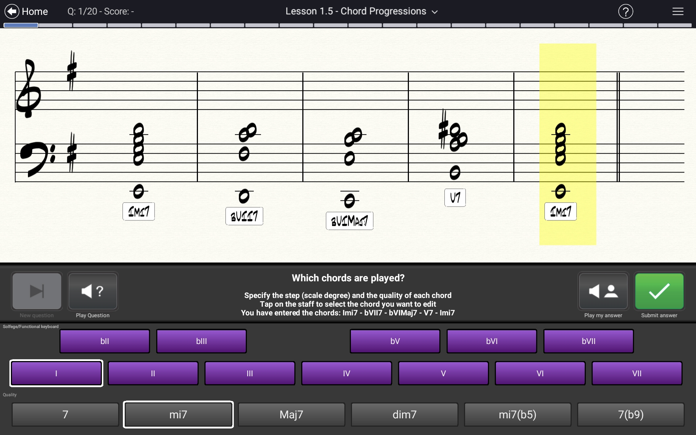Tap the highlighted last Imi7 chord
The height and width of the screenshot is (435, 696).
coord(560,211)
